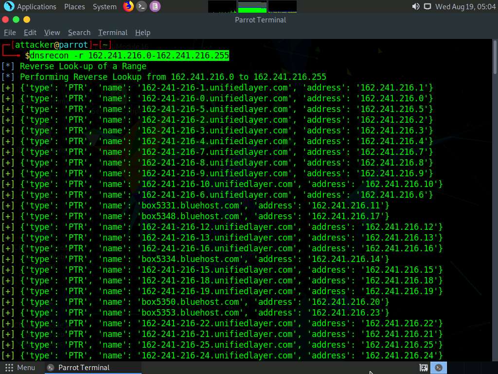Click the box5334.bluehost.com entry
The image size is (498, 374).
190,259
